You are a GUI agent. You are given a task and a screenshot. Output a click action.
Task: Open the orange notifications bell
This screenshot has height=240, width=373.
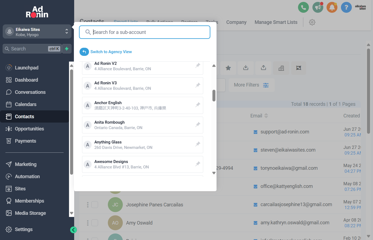(x=332, y=7)
